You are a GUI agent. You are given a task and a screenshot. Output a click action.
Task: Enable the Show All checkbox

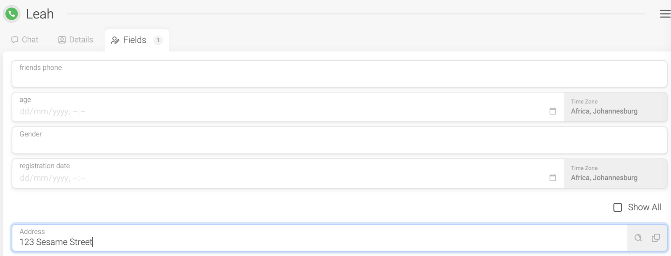click(618, 207)
